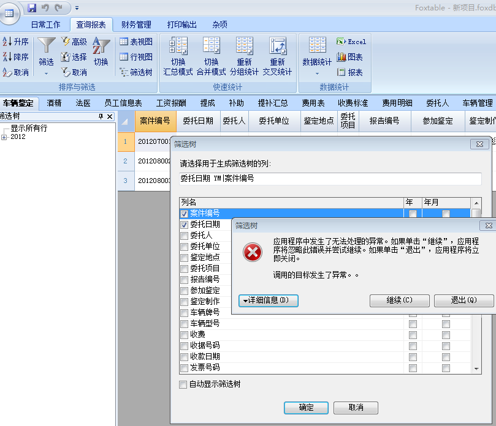The width and height of the screenshot is (496, 426).
Task: Click 退出(Q) in the error dialog
Action: [464, 301]
